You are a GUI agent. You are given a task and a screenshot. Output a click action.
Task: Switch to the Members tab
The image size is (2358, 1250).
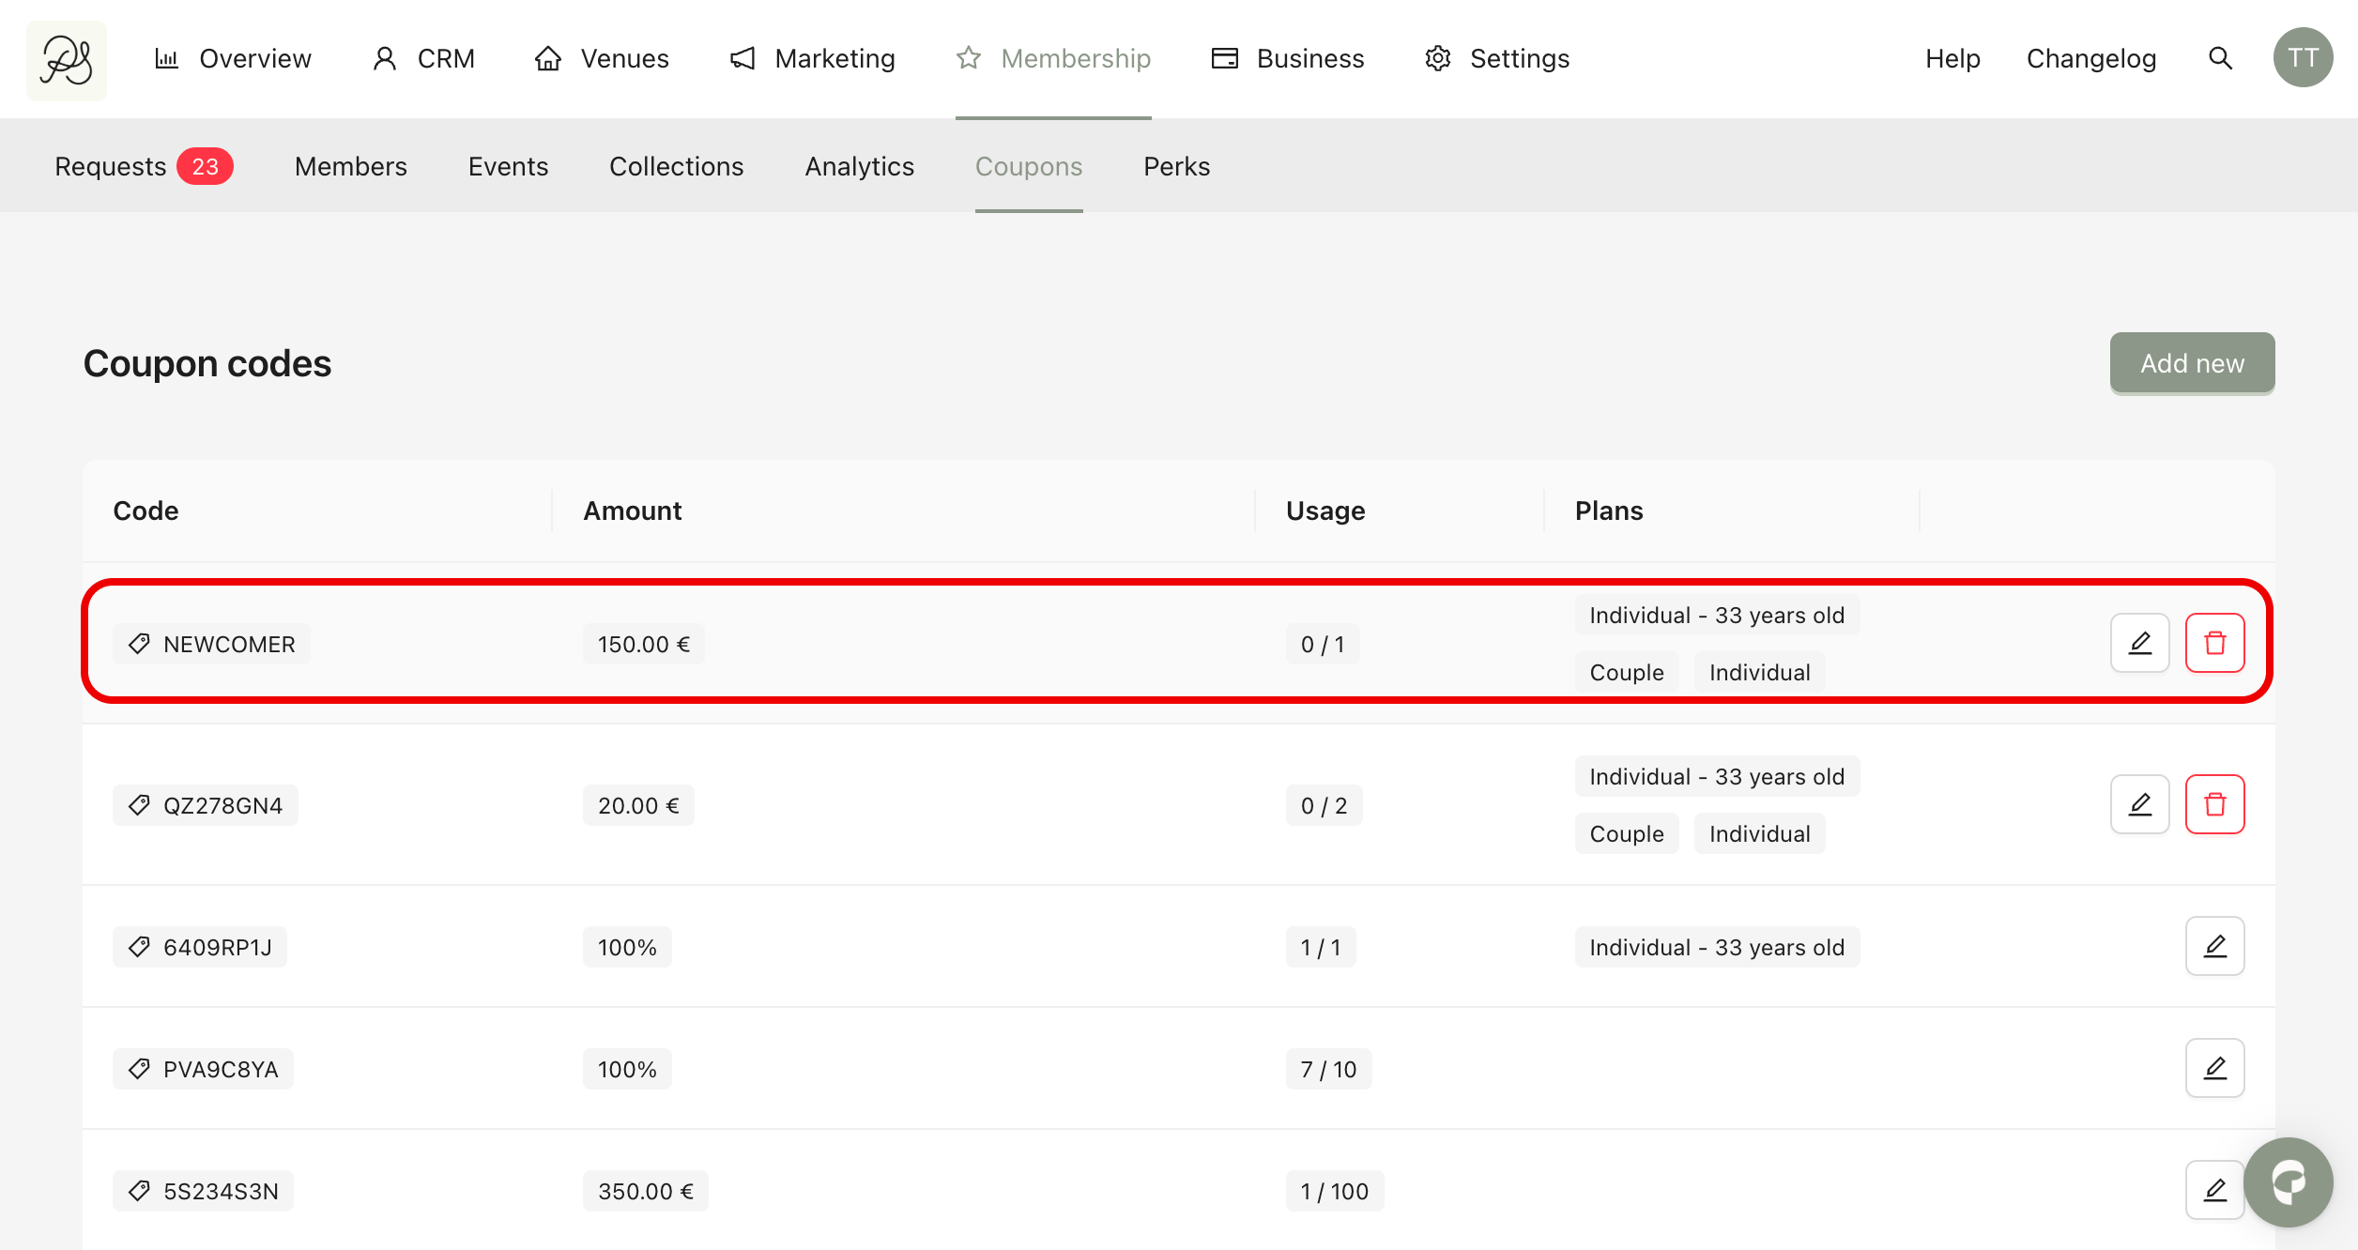click(350, 166)
